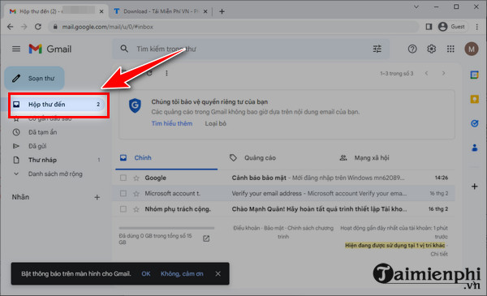Tick checkbox for Nhóm phụ trách cộng email

[x=123, y=209]
